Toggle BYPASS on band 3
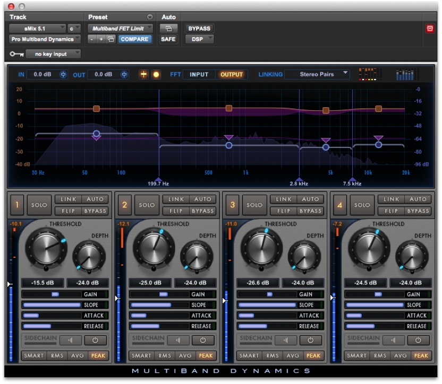Image resolution: width=442 pixels, height=384 pixels. (310, 211)
